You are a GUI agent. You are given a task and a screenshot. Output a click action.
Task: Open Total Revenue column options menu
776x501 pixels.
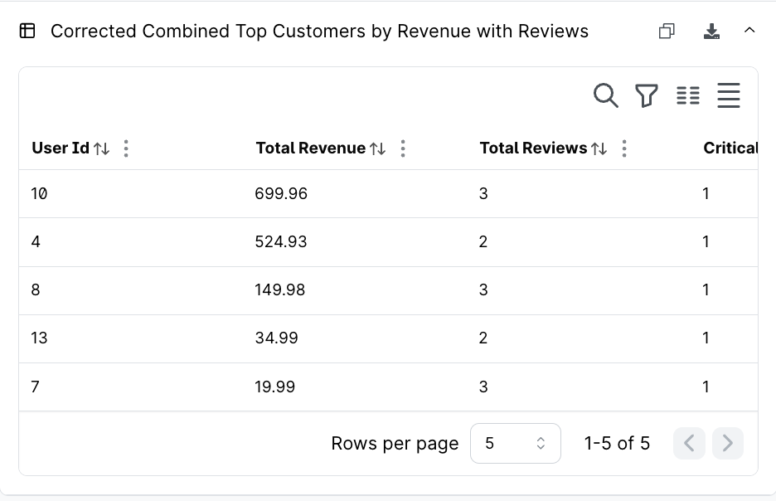click(x=403, y=148)
